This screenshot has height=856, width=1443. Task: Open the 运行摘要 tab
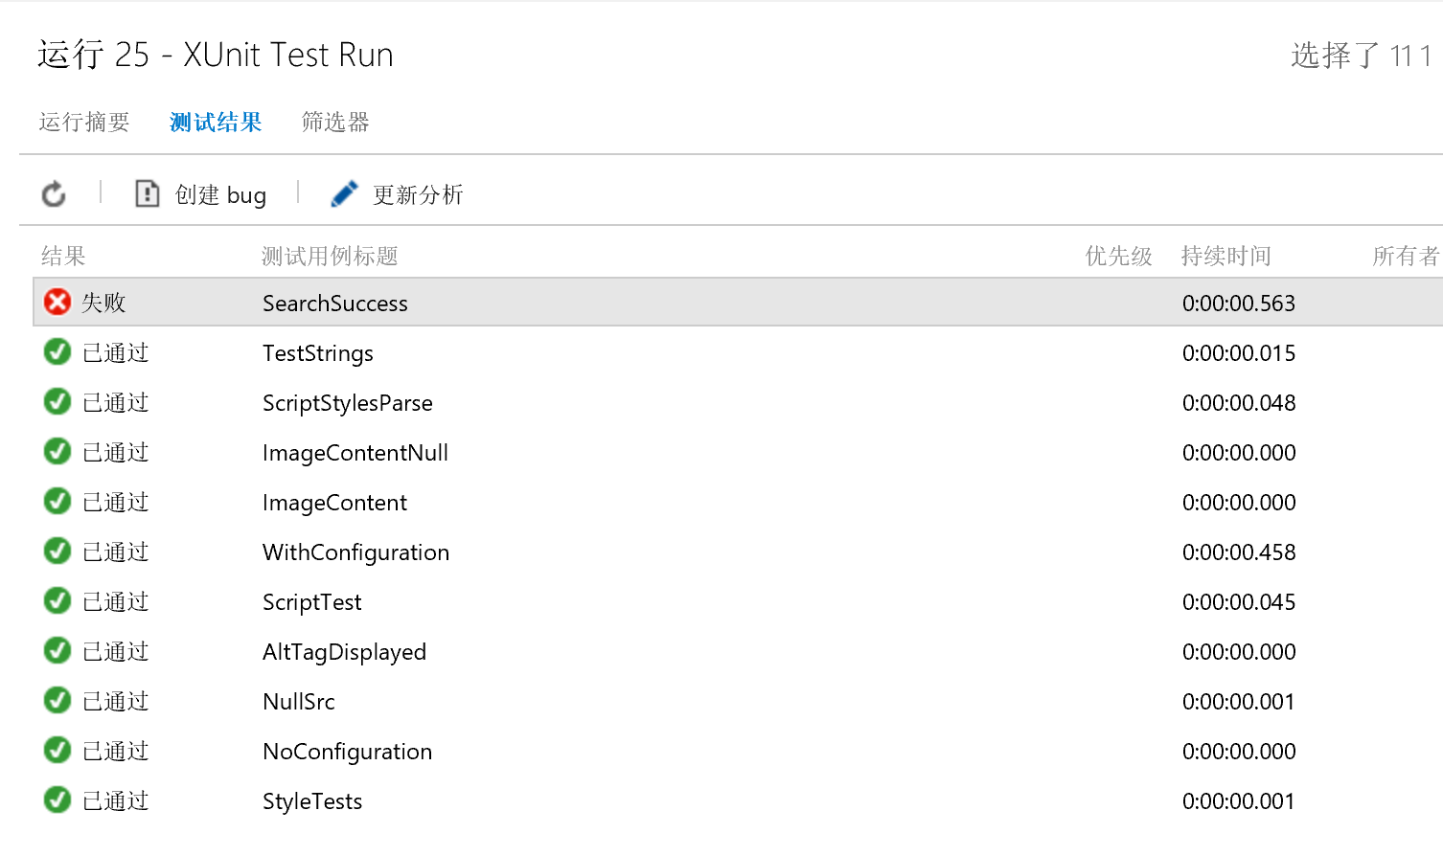[84, 123]
